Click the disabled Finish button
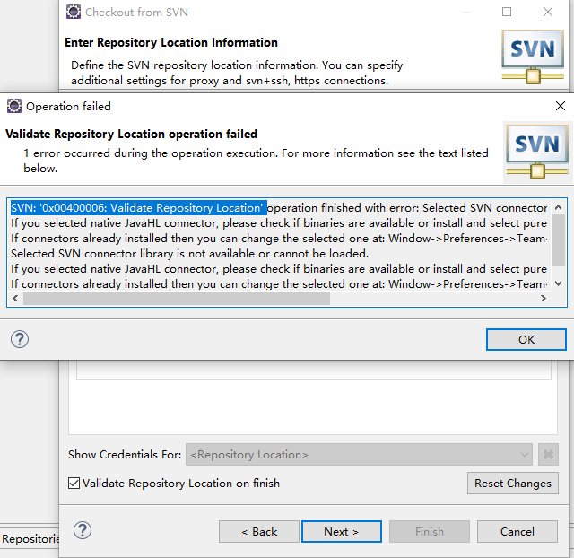This screenshot has height=558, width=574. click(x=430, y=531)
